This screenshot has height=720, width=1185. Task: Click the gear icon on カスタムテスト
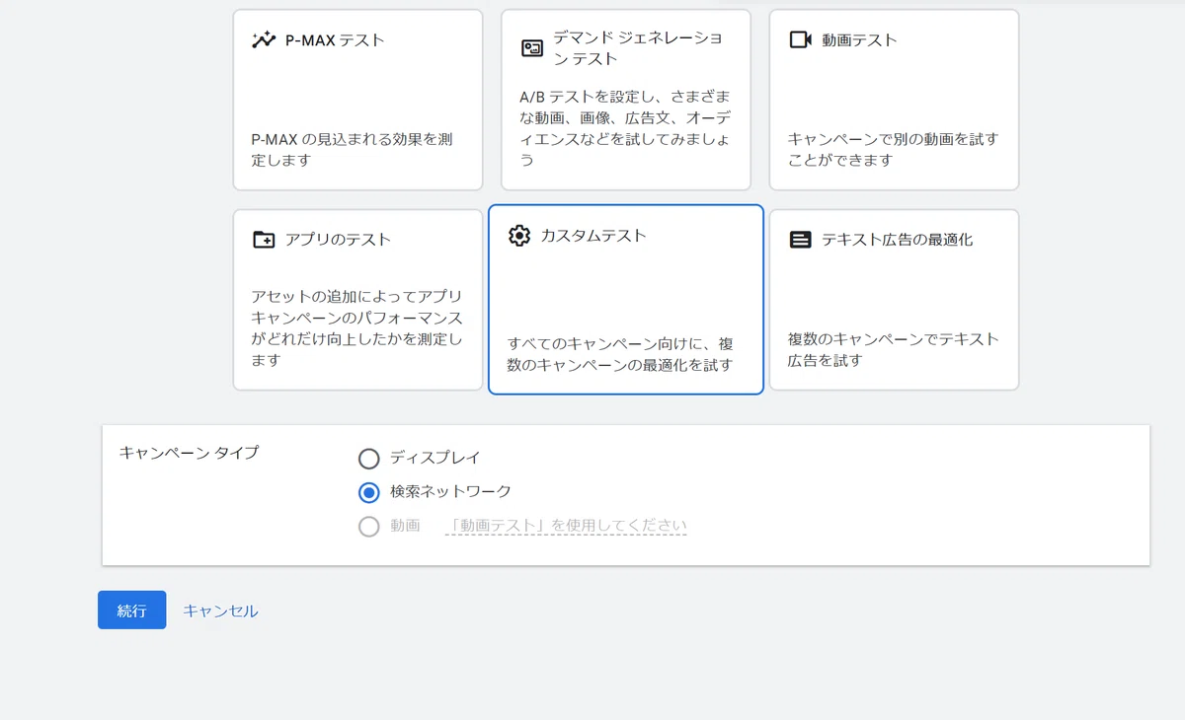(x=519, y=236)
